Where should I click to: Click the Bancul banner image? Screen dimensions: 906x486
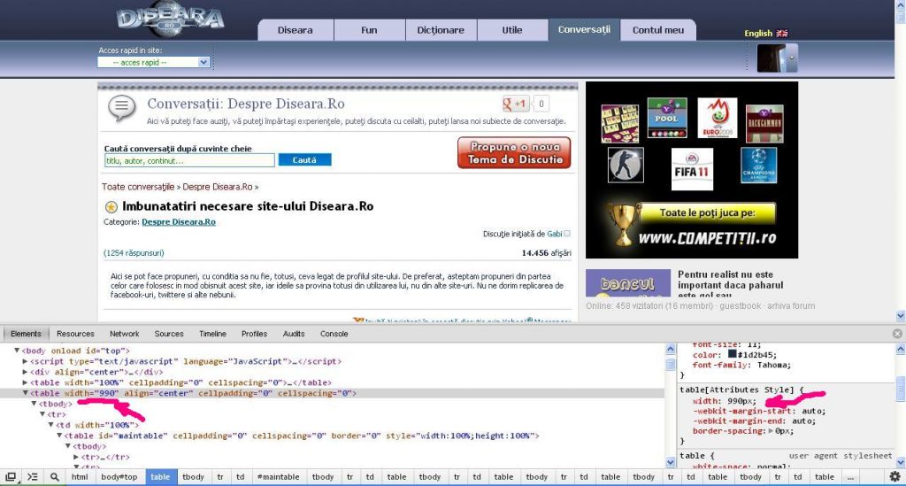[x=628, y=283]
